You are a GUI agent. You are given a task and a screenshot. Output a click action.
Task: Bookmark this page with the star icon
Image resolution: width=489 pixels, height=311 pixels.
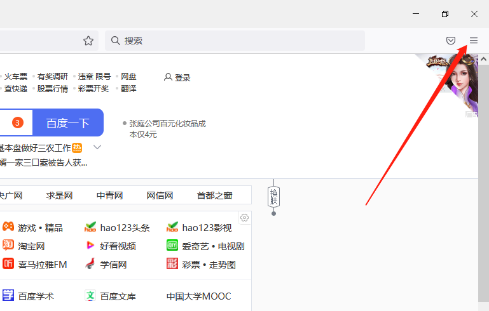(x=88, y=41)
